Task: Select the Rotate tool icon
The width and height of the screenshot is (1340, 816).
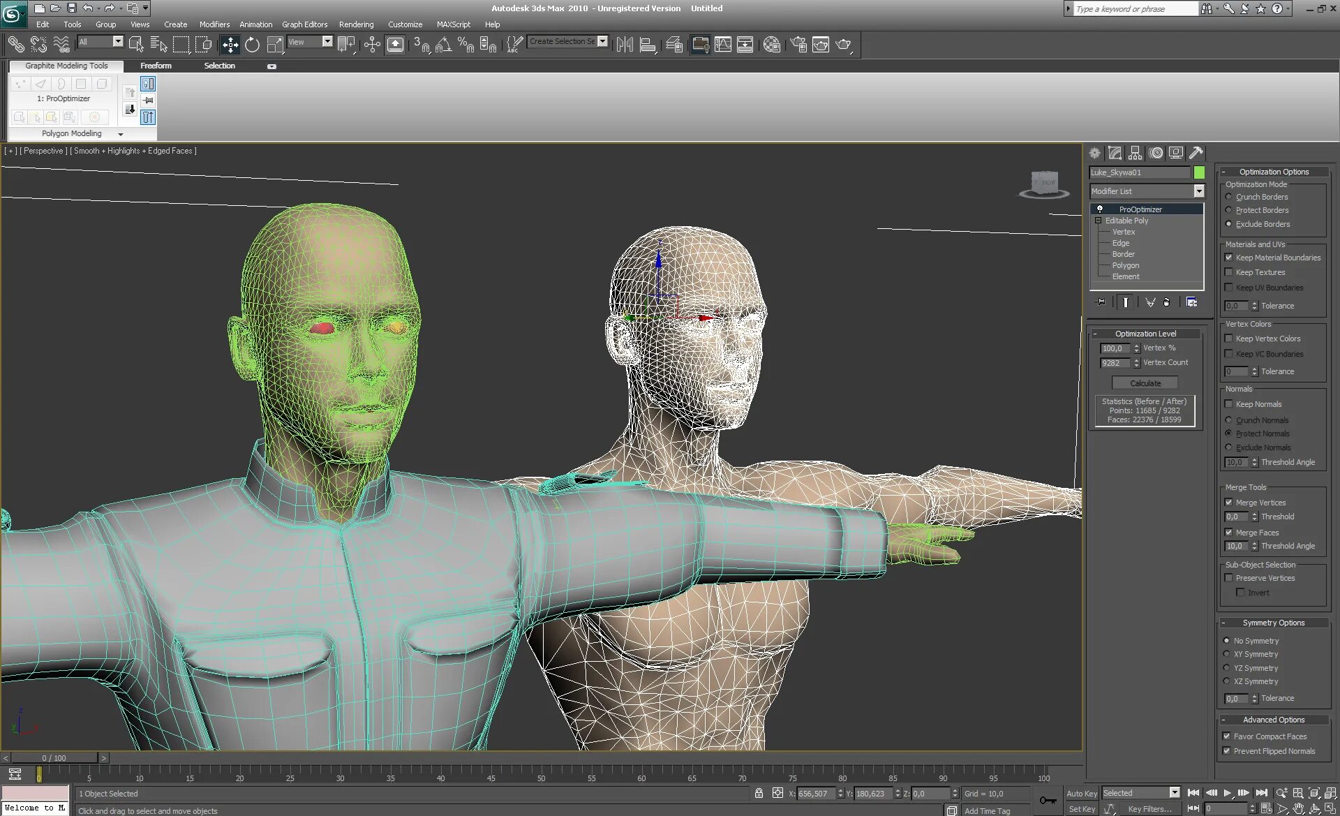Action: [x=252, y=44]
